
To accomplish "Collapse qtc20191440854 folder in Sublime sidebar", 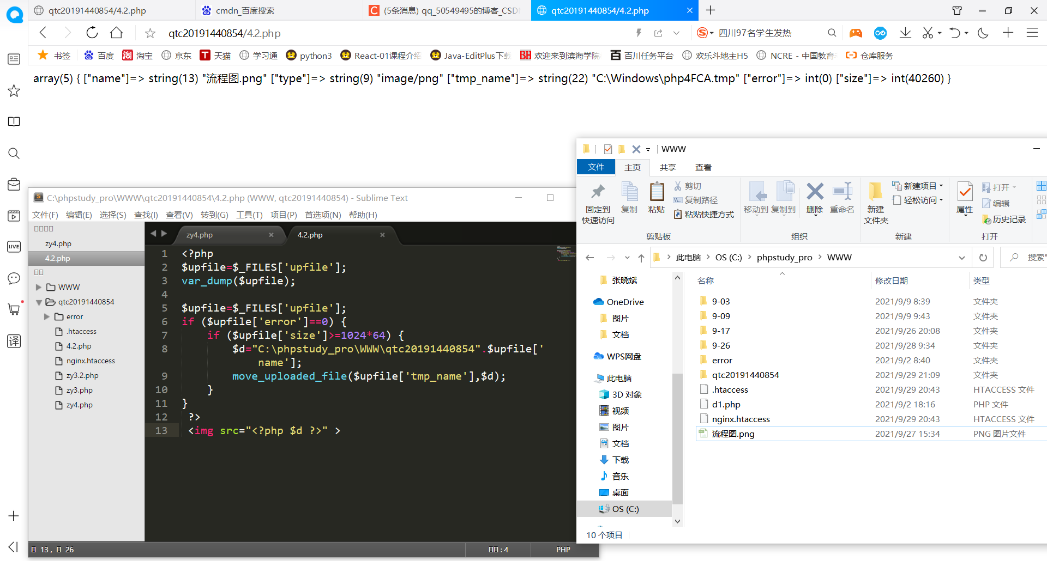I will [39, 302].
